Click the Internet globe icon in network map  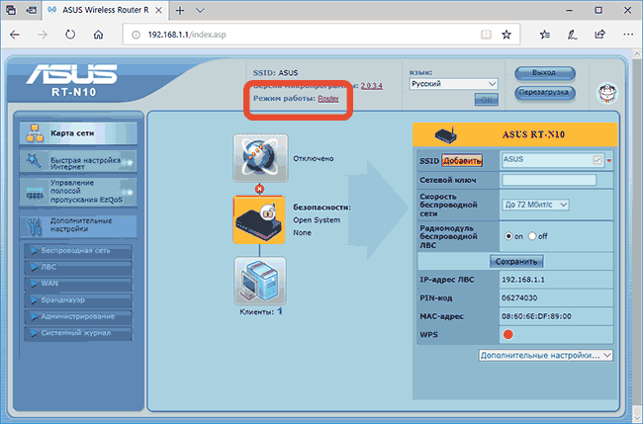pyautogui.click(x=259, y=158)
